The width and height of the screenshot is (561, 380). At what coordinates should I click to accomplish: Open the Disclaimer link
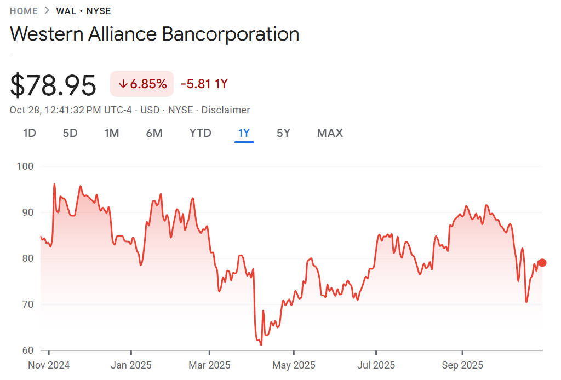coord(226,110)
